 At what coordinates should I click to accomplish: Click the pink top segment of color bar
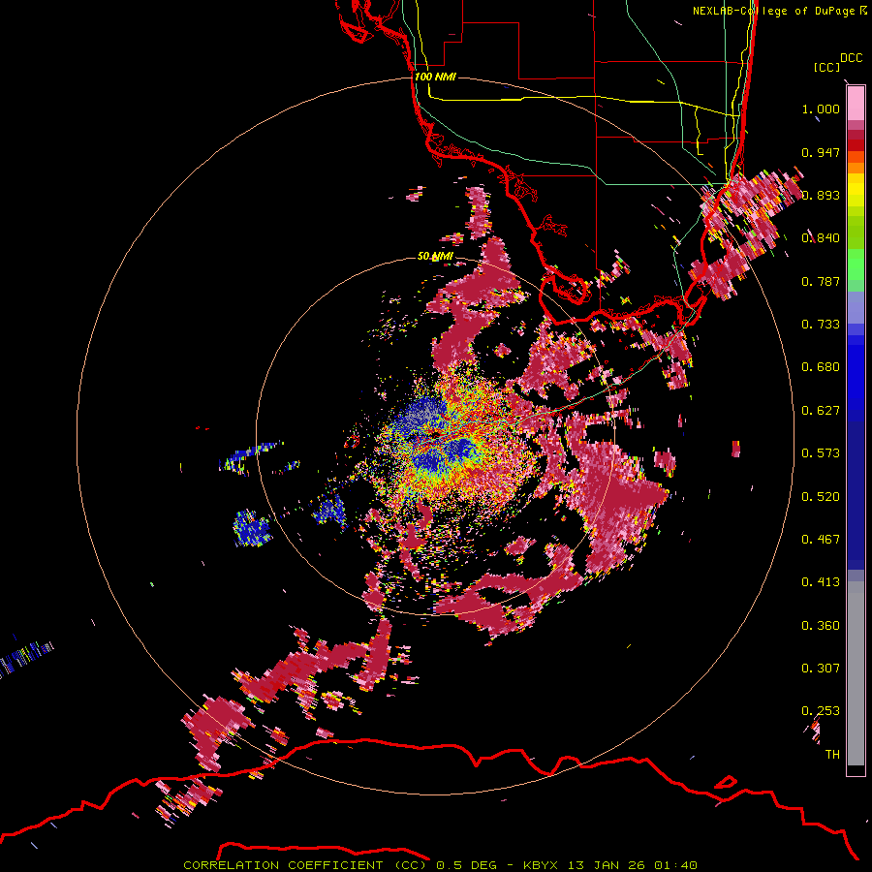(856, 104)
